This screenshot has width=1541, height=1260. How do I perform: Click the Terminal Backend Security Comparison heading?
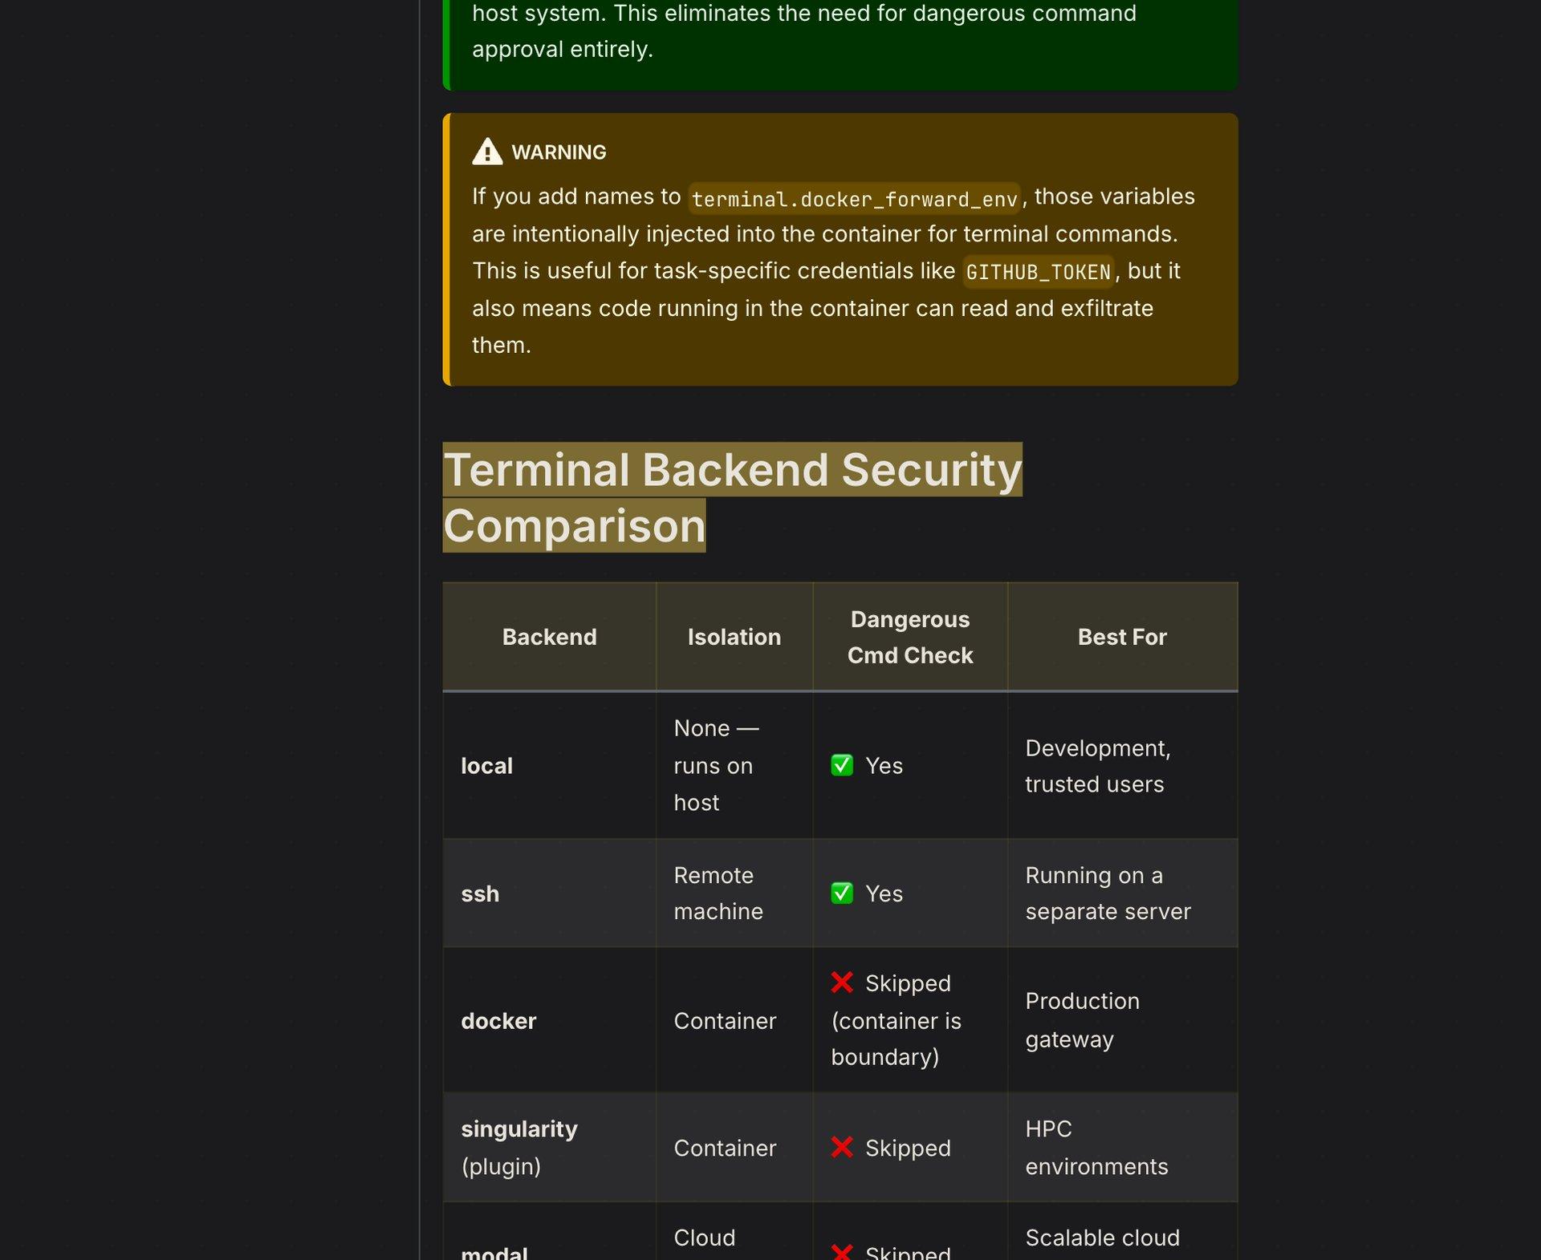click(x=733, y=497)
